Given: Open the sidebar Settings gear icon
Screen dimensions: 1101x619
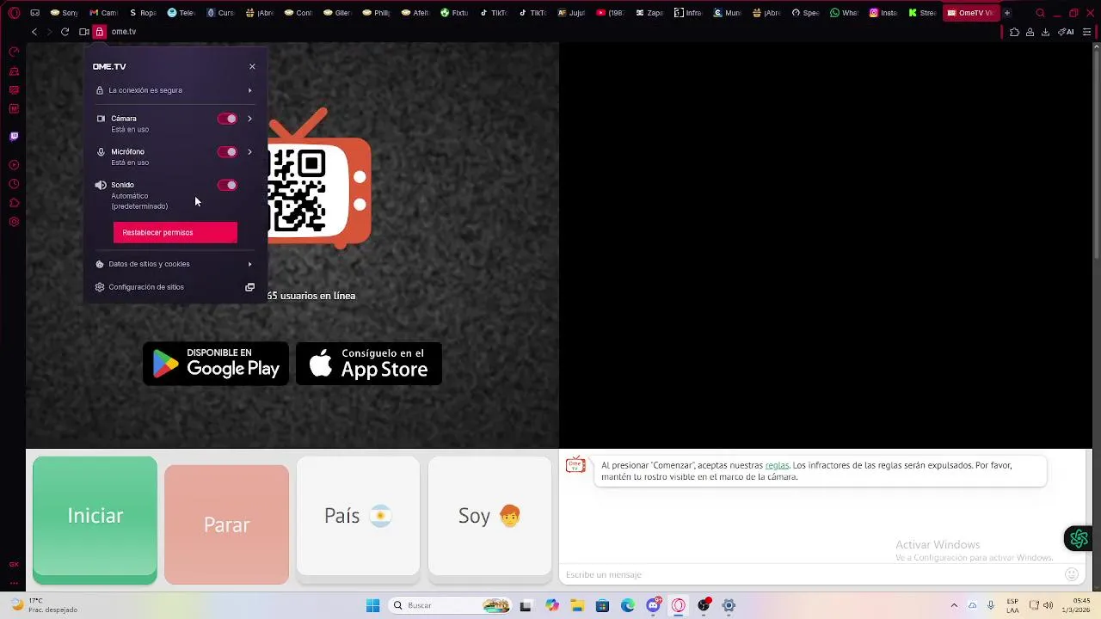Looking at the screenshot, I should pos(14,222).
